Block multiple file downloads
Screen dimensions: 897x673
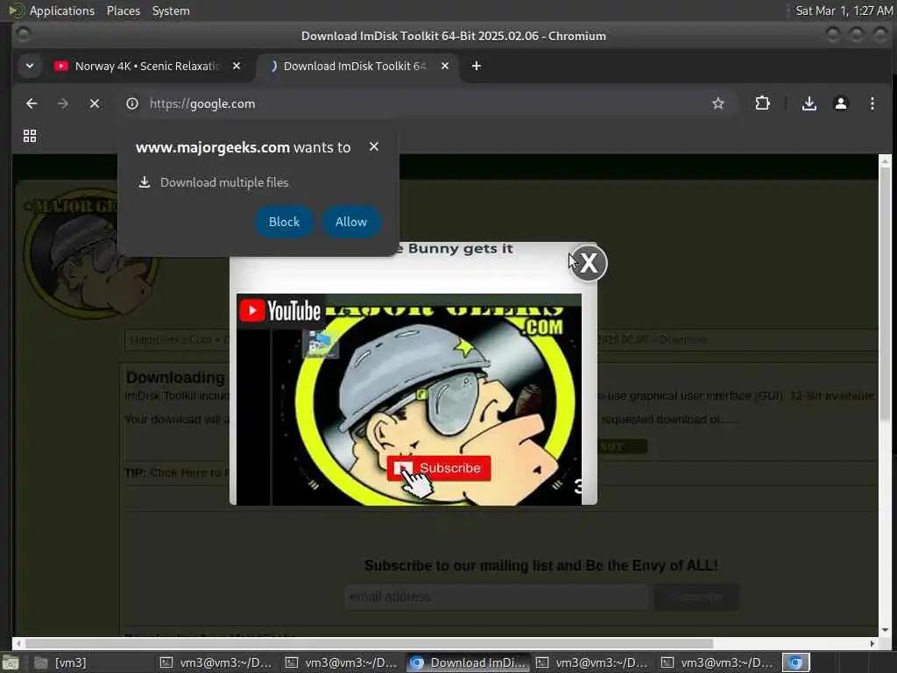click(284, 222)
